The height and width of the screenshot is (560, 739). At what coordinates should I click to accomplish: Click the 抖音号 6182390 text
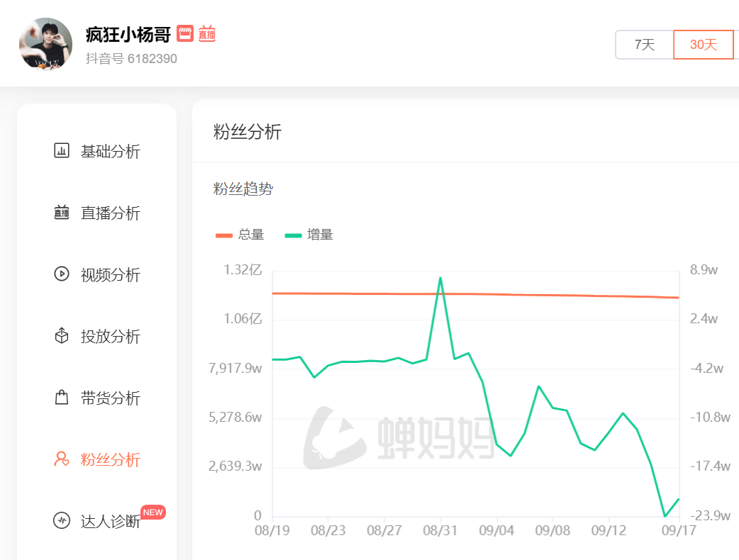click(131, 59)
